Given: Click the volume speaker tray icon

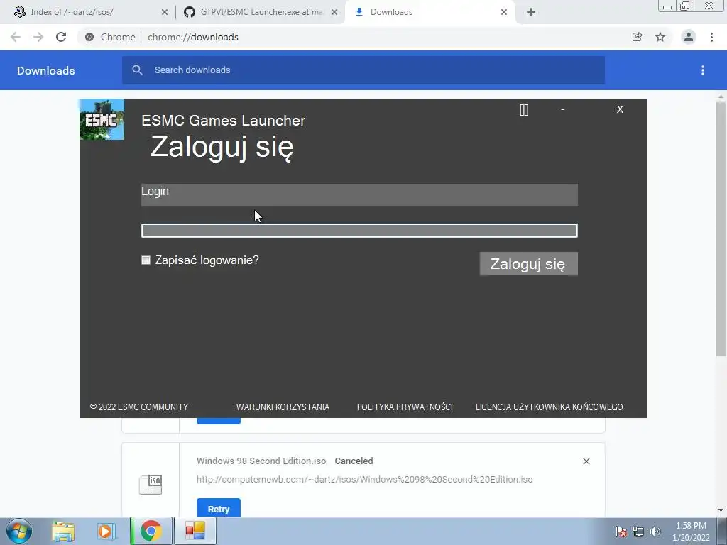Looking at the screenshot, I should [655, 532].
